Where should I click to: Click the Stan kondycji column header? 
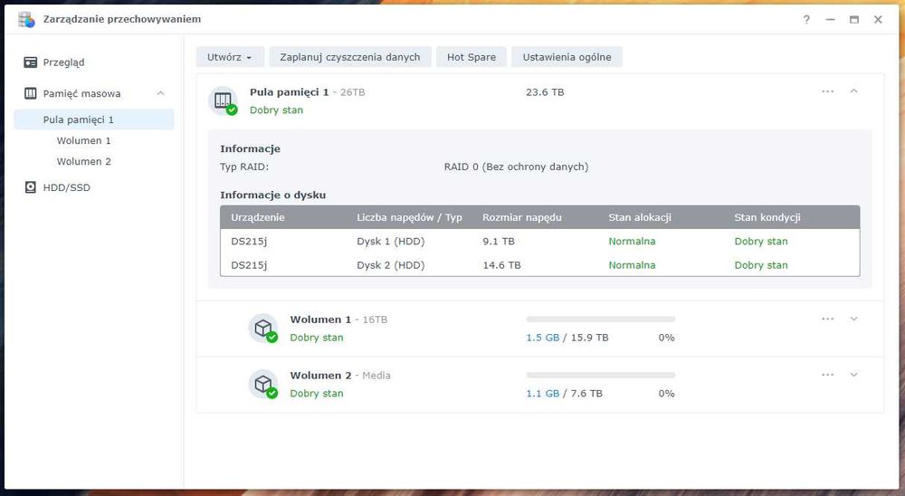[x=767, y=218]
